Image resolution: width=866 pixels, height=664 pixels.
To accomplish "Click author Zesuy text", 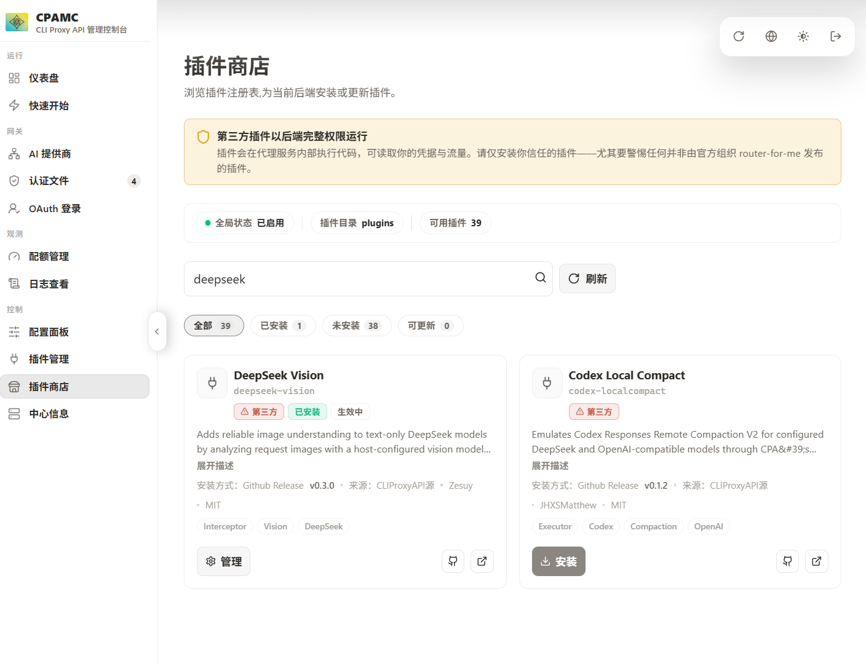I will (x=461, y=486).
